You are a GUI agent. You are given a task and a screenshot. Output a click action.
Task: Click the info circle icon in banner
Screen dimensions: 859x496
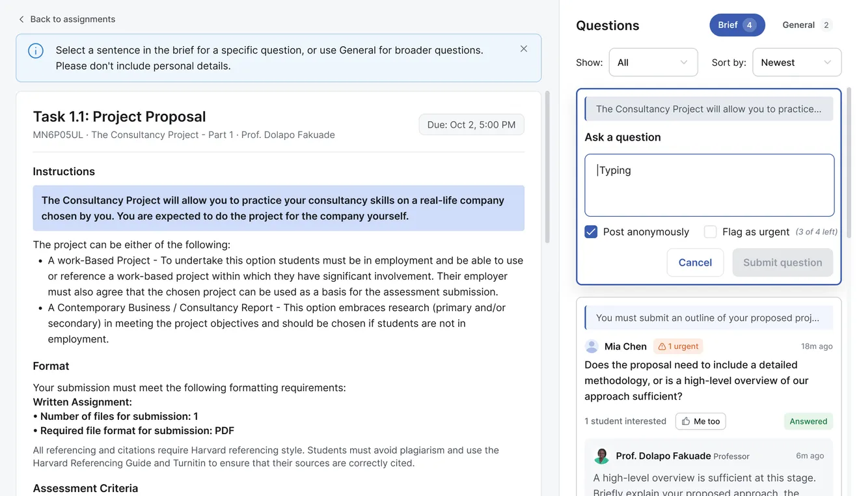point(36,50)
